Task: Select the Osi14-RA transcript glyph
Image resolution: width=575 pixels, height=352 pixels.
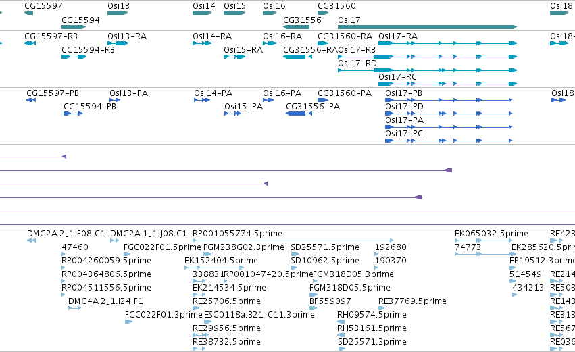Action: tap(202, 43)
